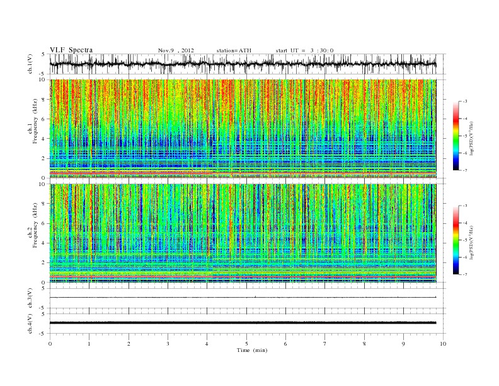This screenshot has height=386, width=499.
Task: Click the log(PSD) label beside the ch.1 colorbar
Action: point(471,139)
